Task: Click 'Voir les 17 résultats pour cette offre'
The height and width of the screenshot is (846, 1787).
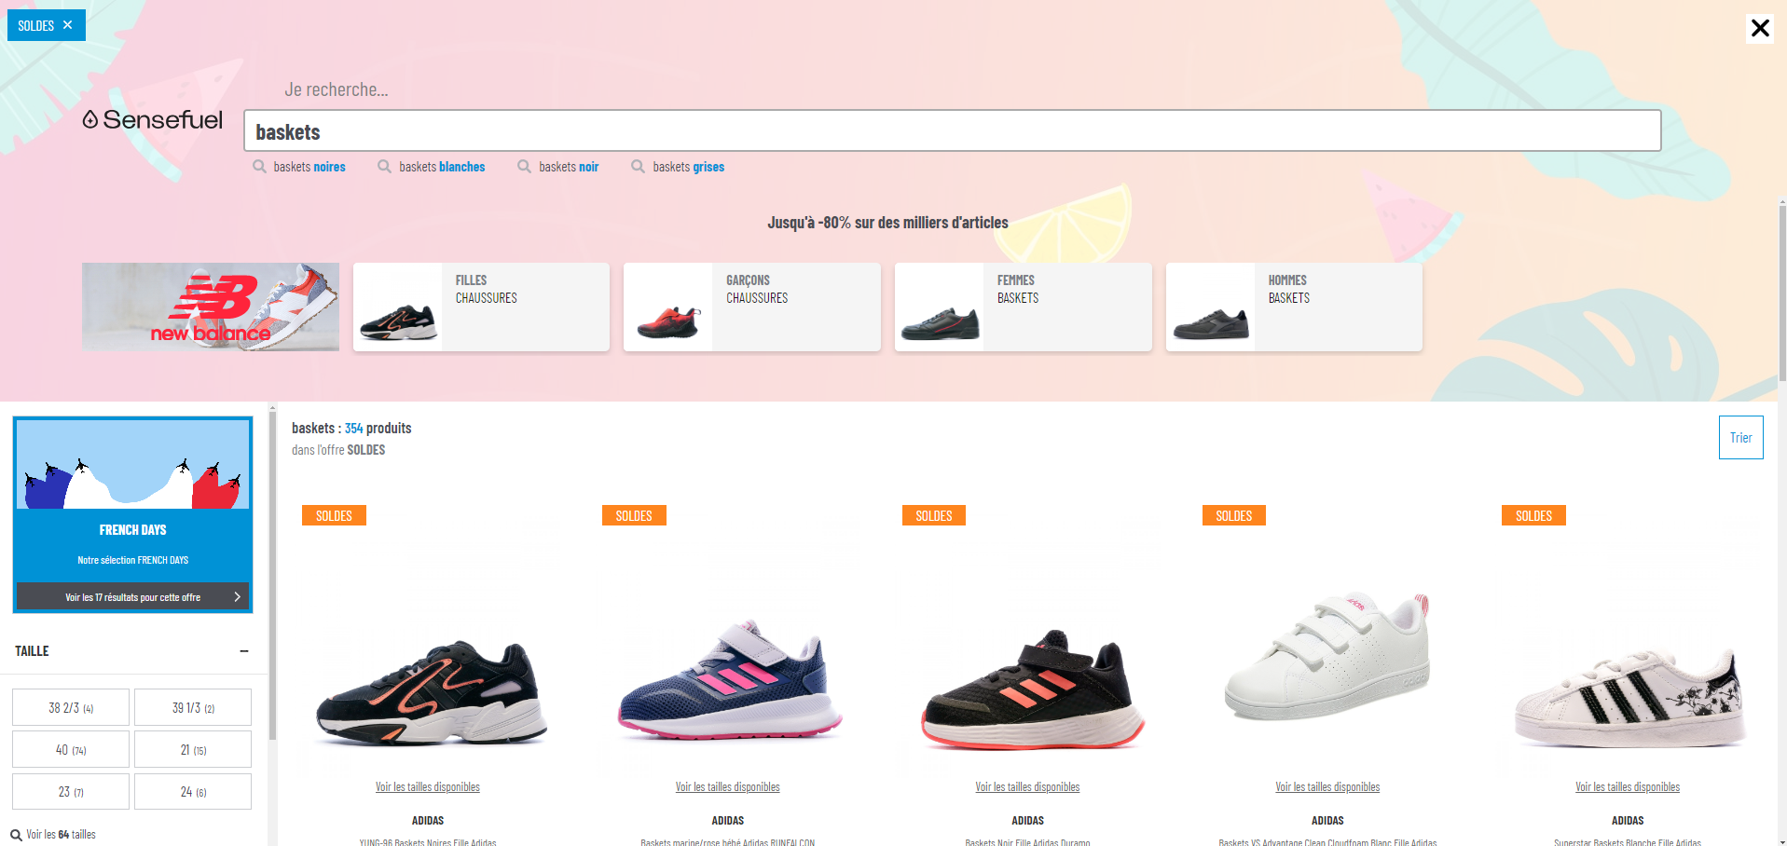Action: tap(133, 596)
